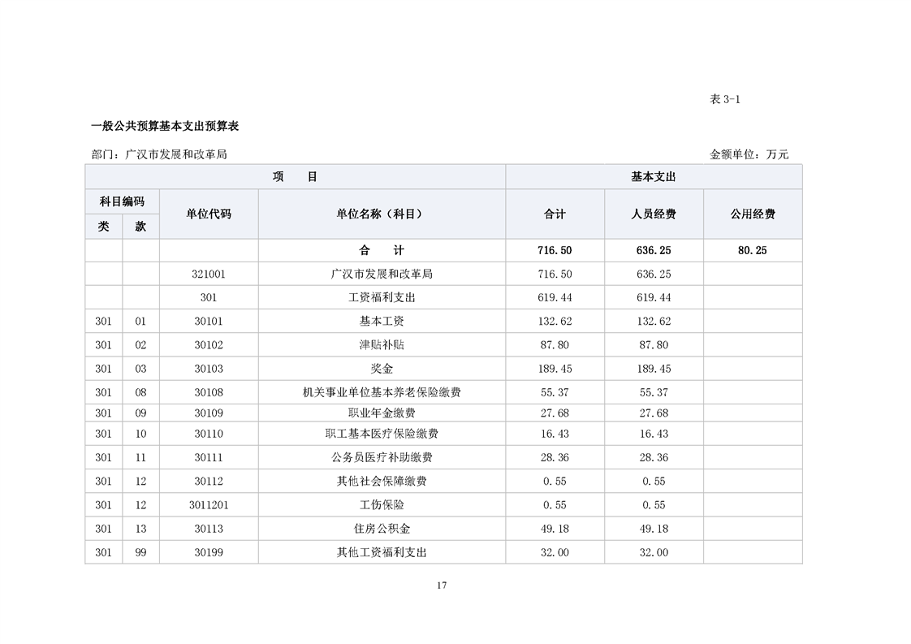Screen dimensions: 911x644
Task: Click the 科目编码 header cell
Action: tap(122, 201)
